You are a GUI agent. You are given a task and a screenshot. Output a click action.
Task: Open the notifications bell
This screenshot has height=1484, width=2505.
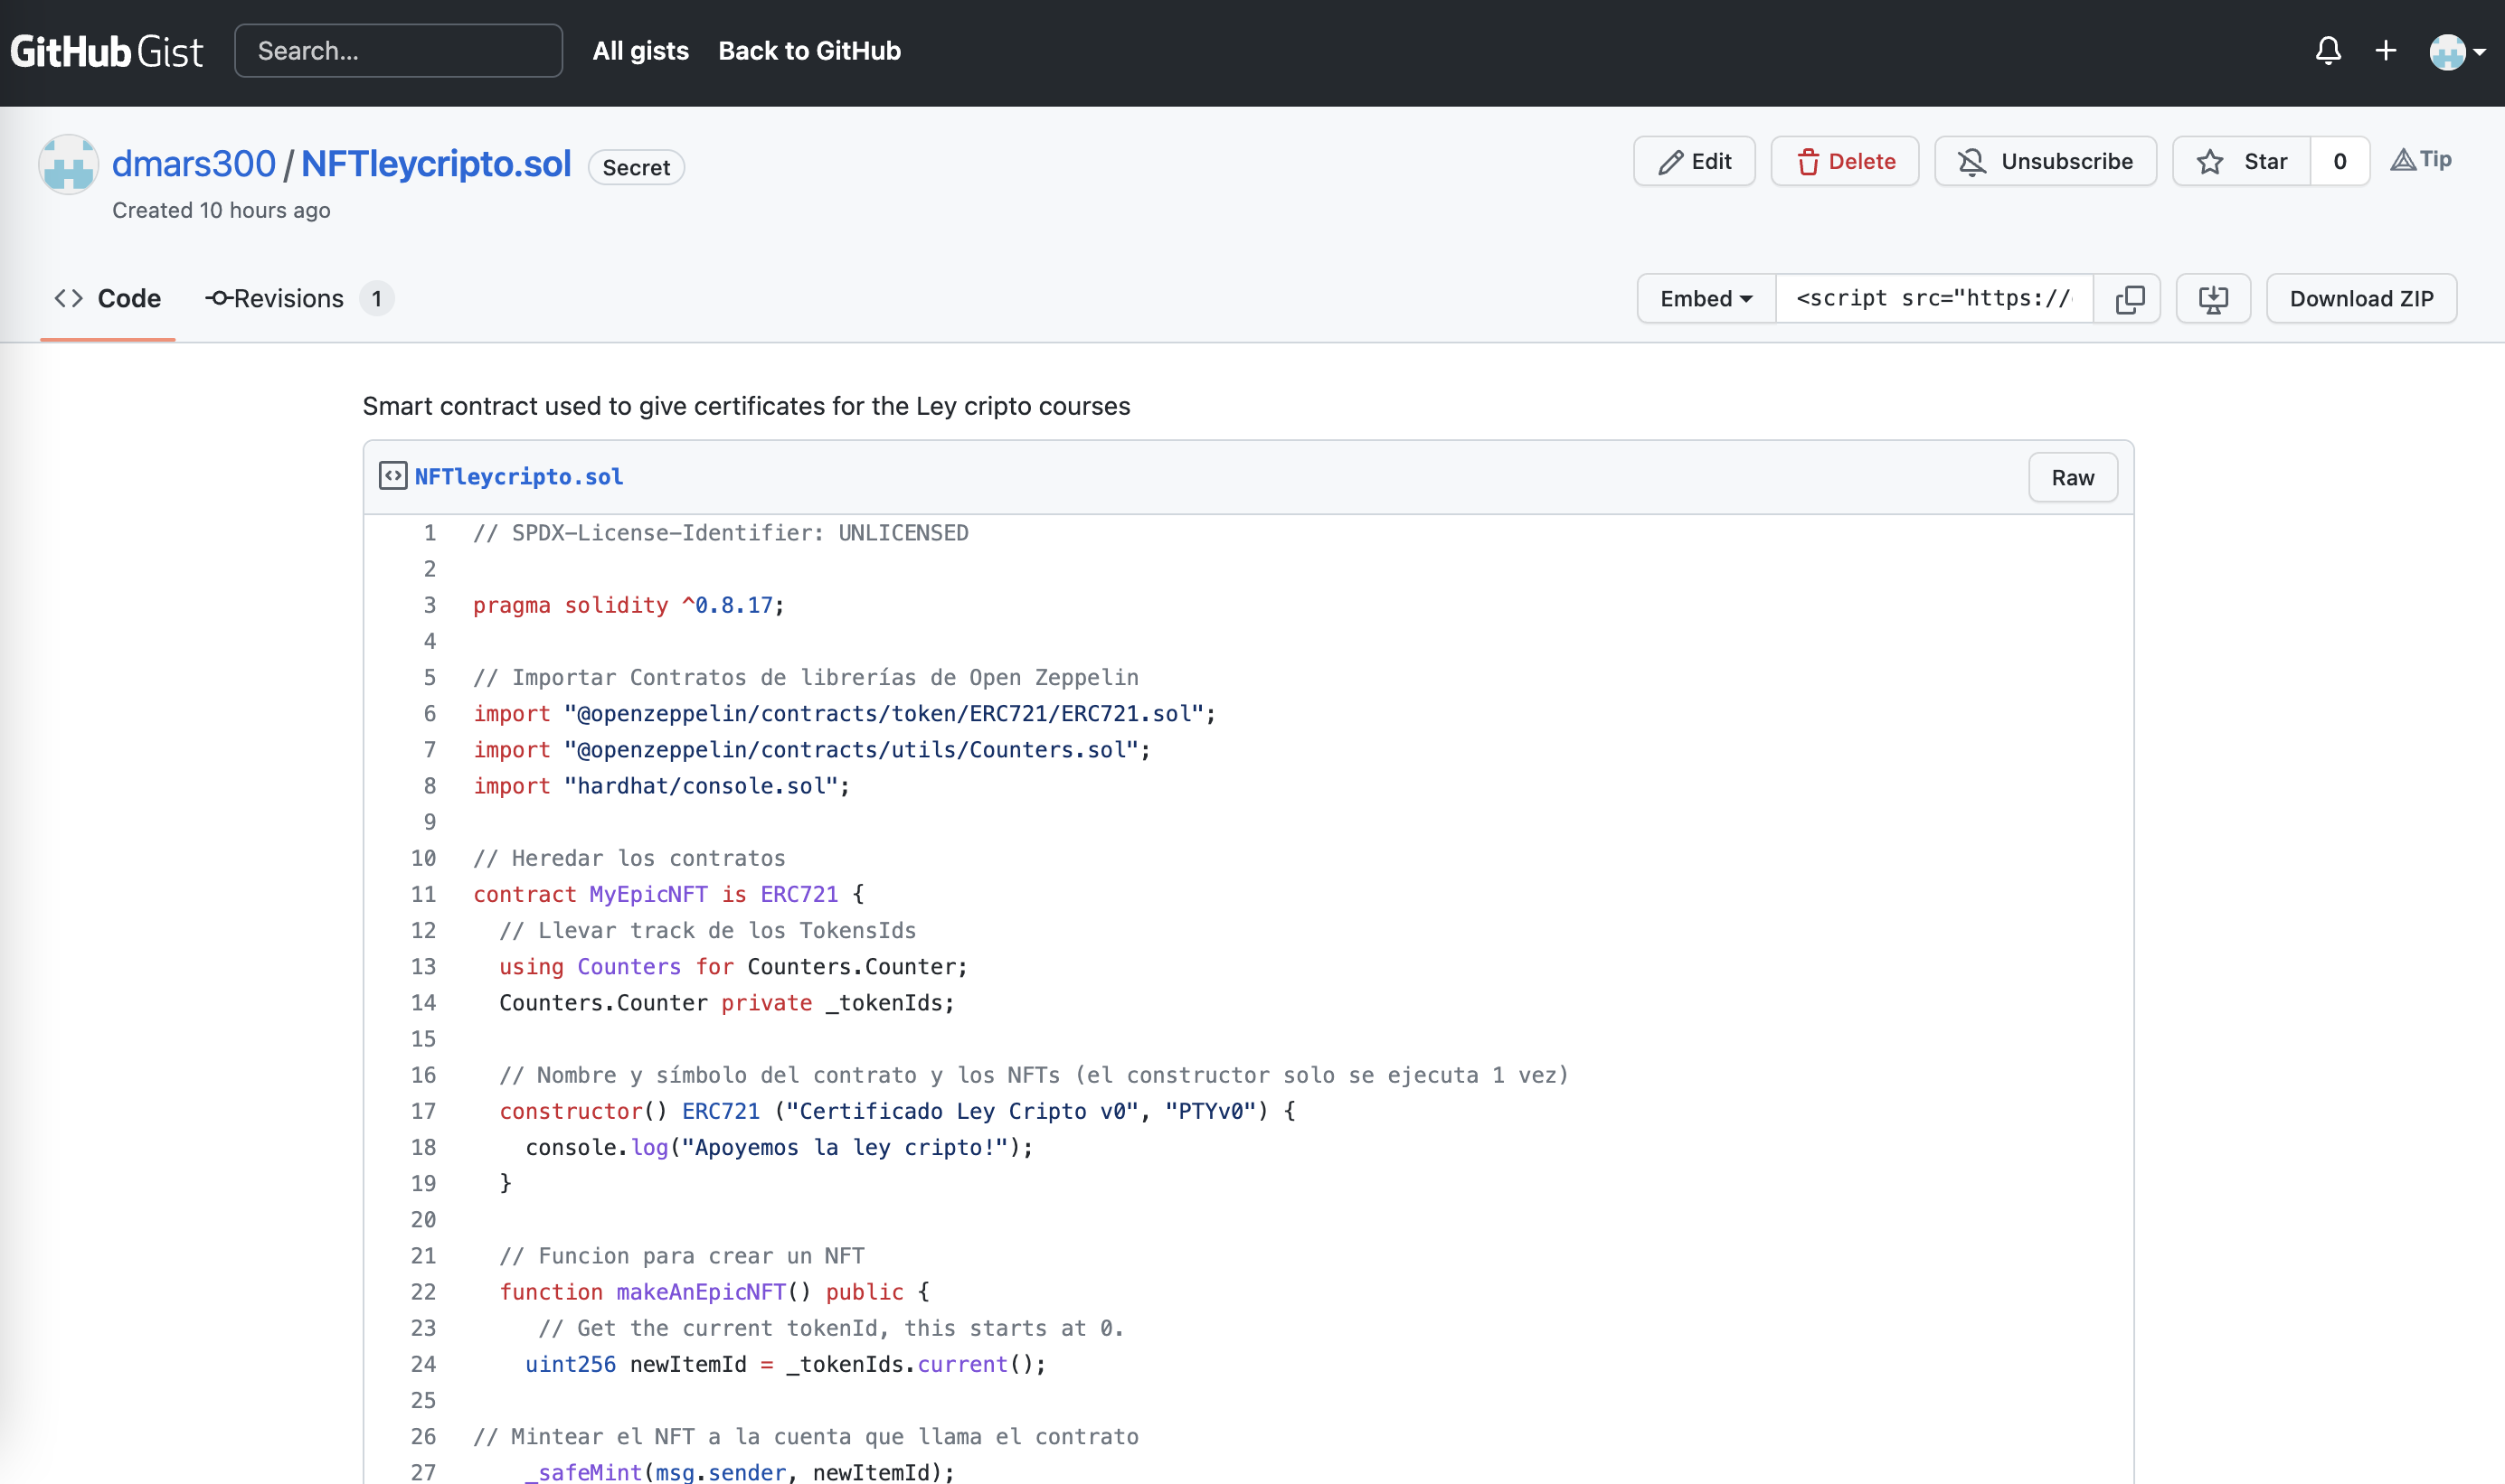pyautogui.click(x=2328, y=51)
